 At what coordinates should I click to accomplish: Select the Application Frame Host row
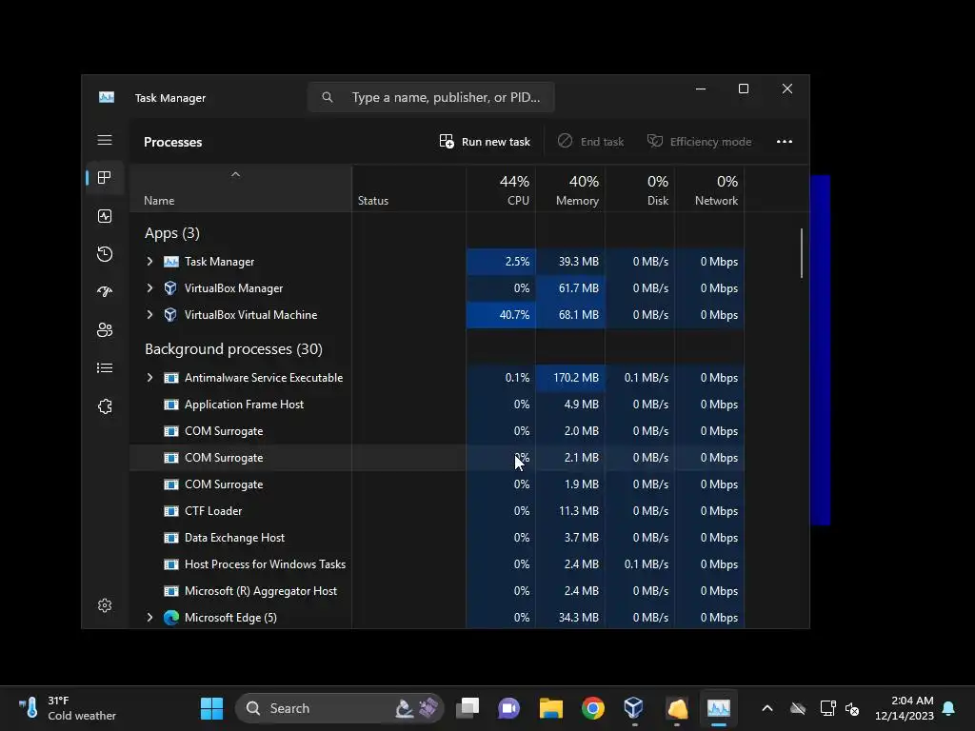pos(437,405)
